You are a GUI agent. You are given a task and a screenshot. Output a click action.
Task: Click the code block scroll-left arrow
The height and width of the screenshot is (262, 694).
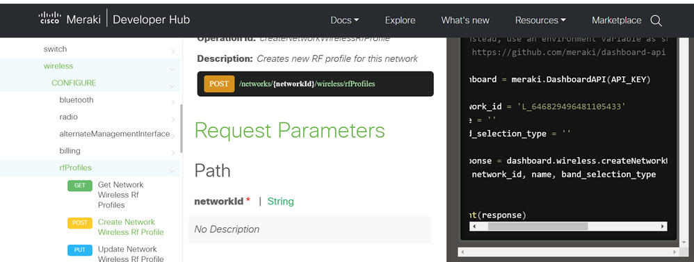tap(474, 226)
